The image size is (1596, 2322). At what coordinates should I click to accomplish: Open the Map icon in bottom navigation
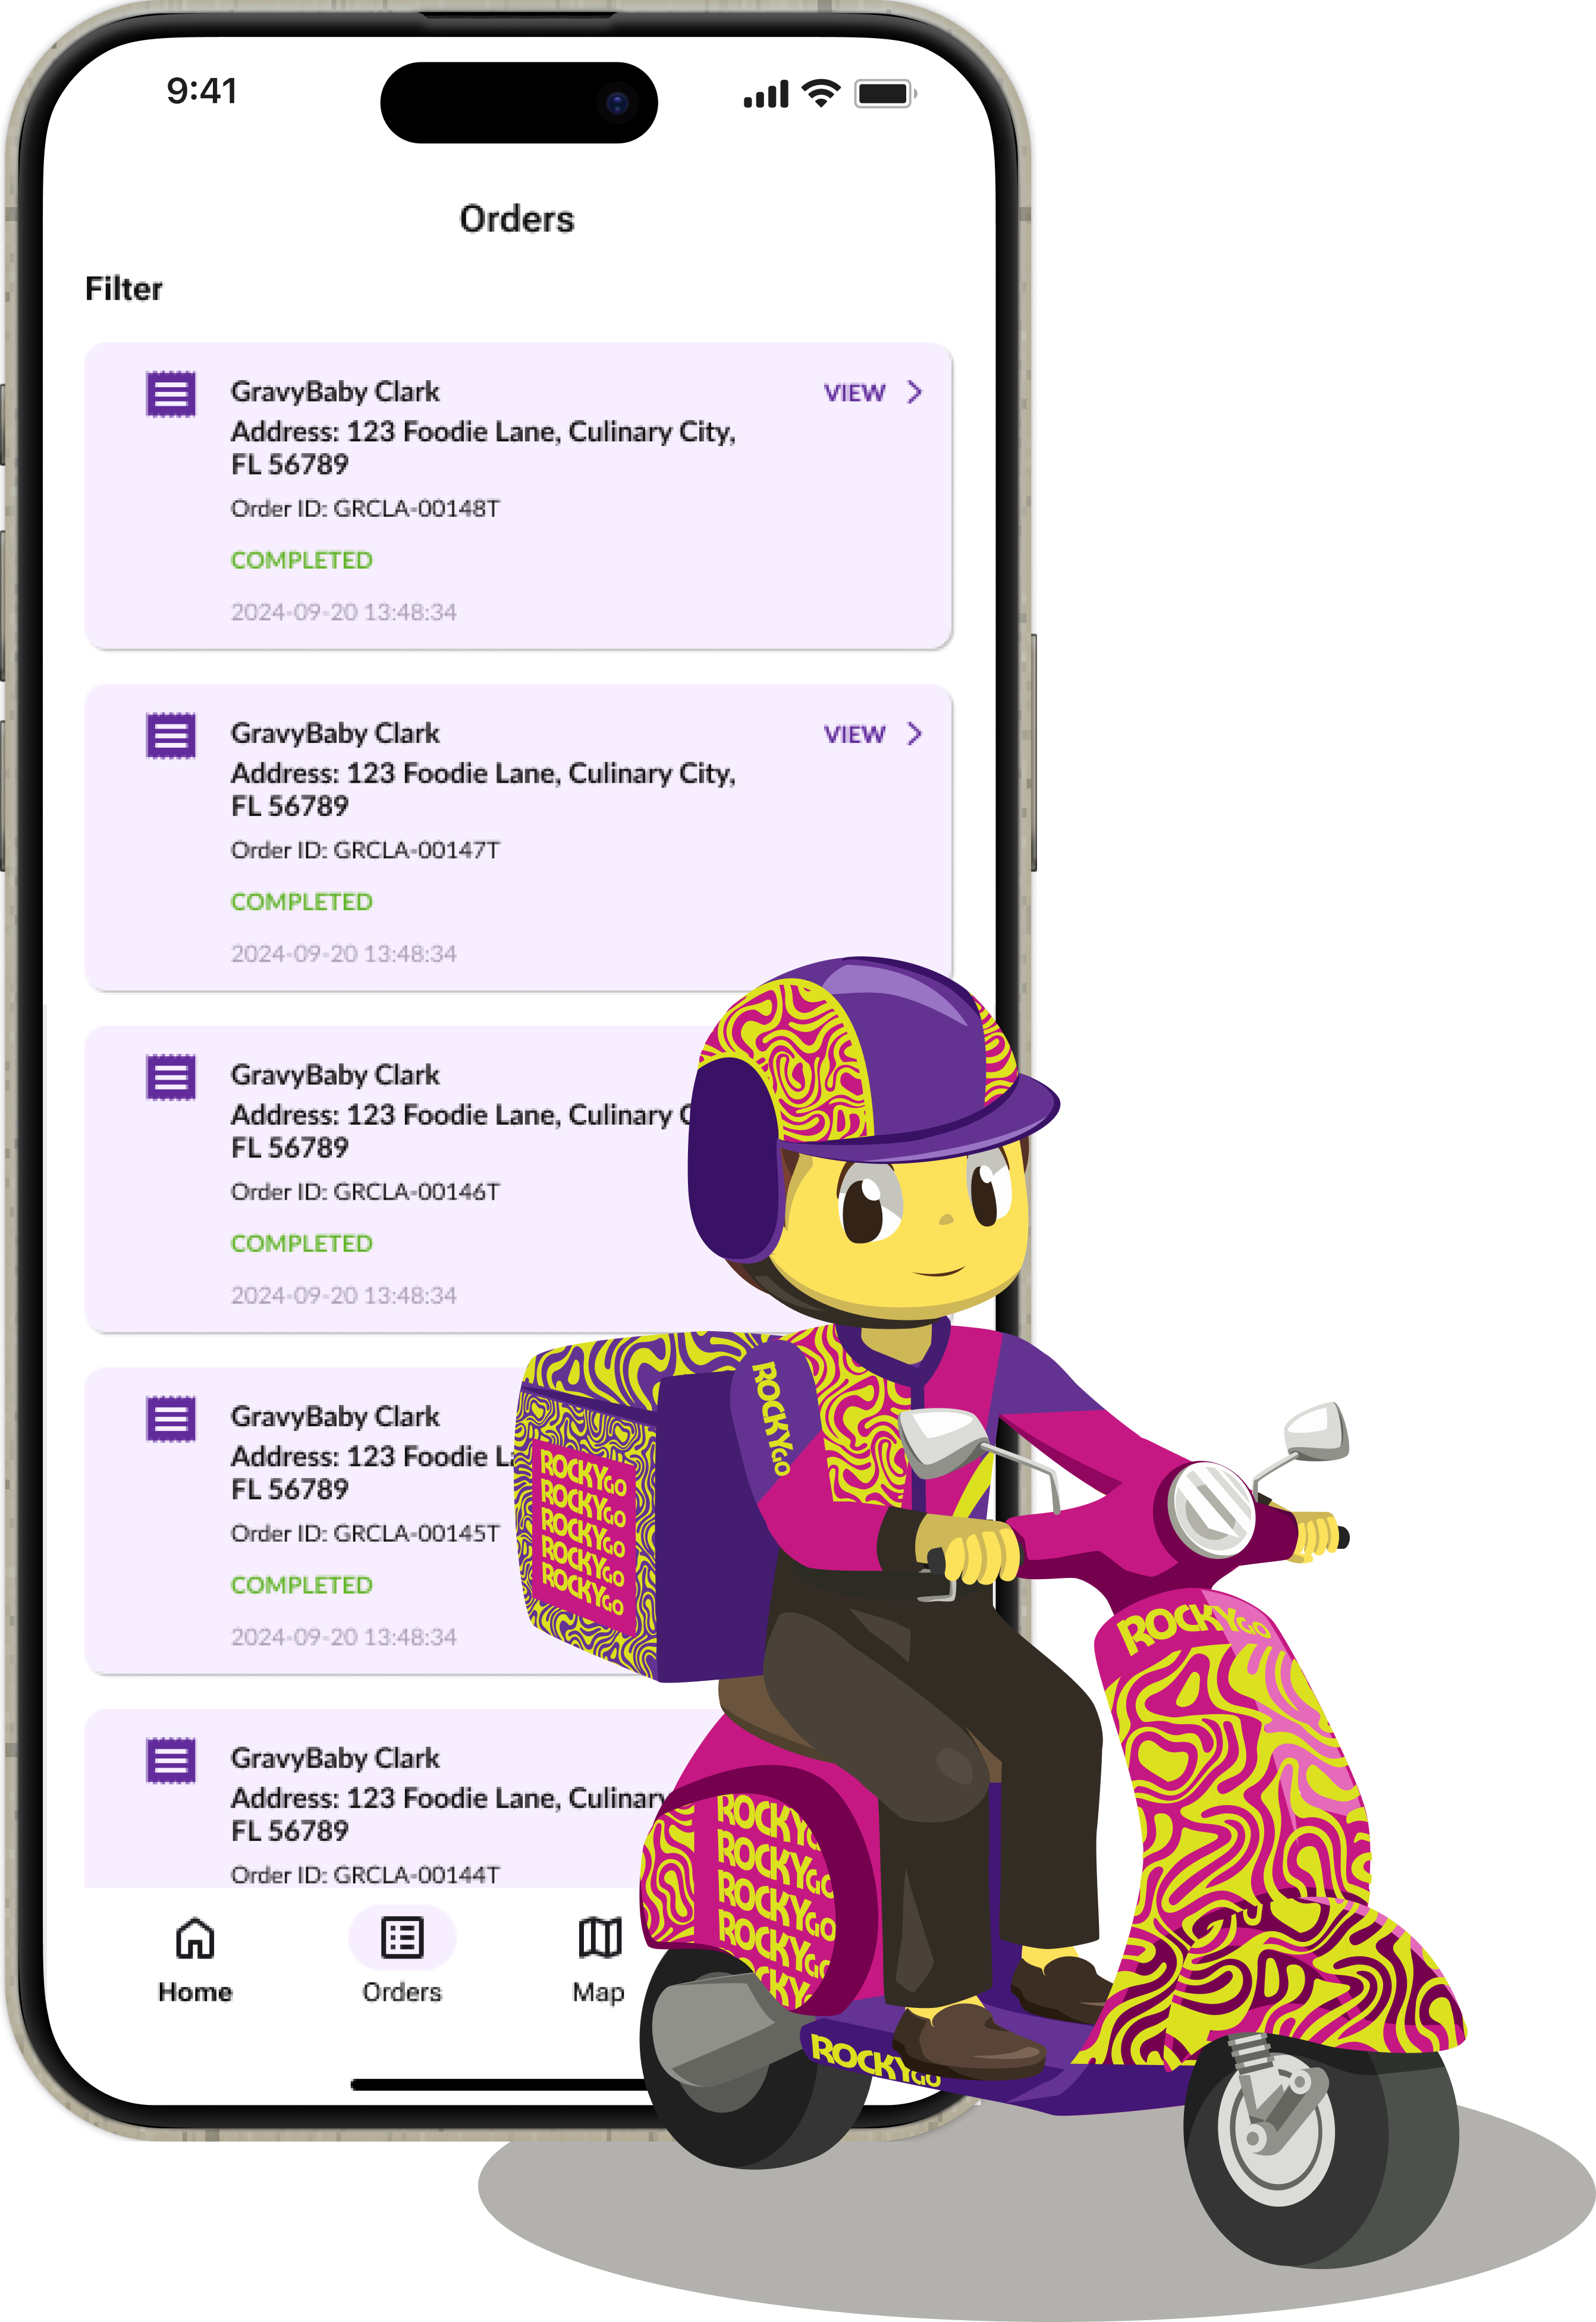pos(600,1938)
